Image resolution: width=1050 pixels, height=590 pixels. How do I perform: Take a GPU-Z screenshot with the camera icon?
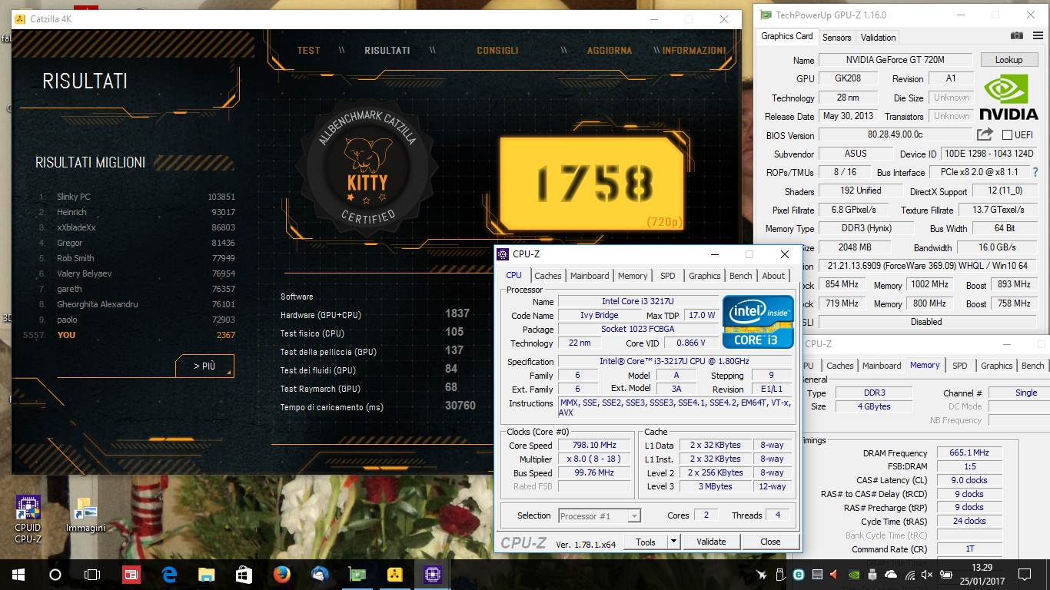click(x=1016, y=36)
